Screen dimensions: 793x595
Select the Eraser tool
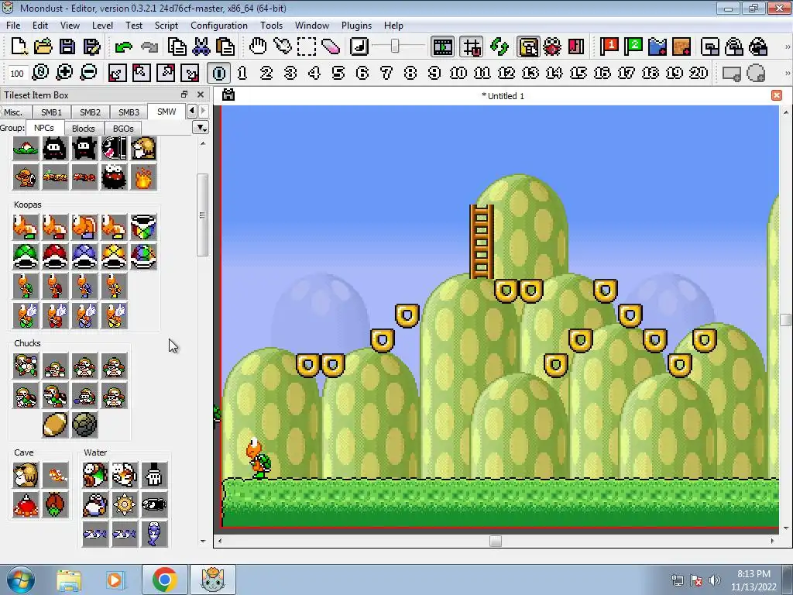click(331, 46)
